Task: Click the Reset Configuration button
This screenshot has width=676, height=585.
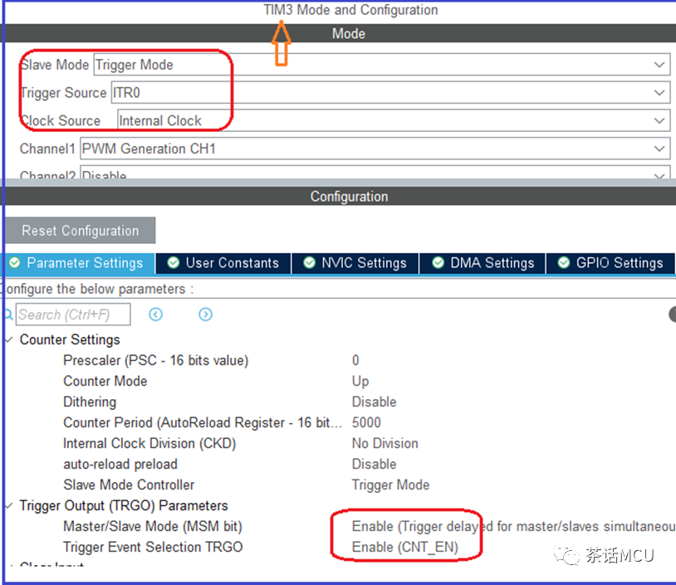Action: point(81,231)
